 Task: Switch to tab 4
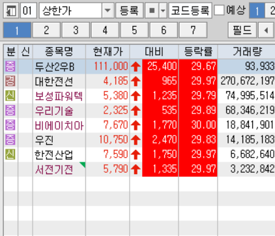105,30
